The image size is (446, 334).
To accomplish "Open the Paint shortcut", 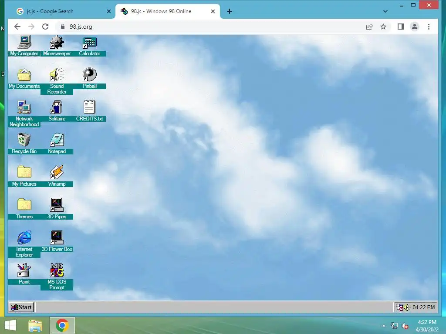I will pyautogui.click(x=24, y=274).
